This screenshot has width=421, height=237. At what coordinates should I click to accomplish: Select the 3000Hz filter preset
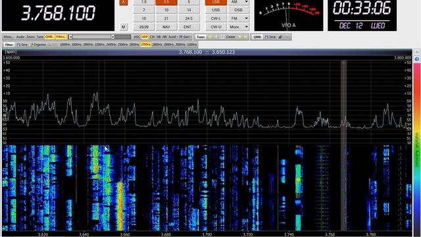(x=180, y=45)
